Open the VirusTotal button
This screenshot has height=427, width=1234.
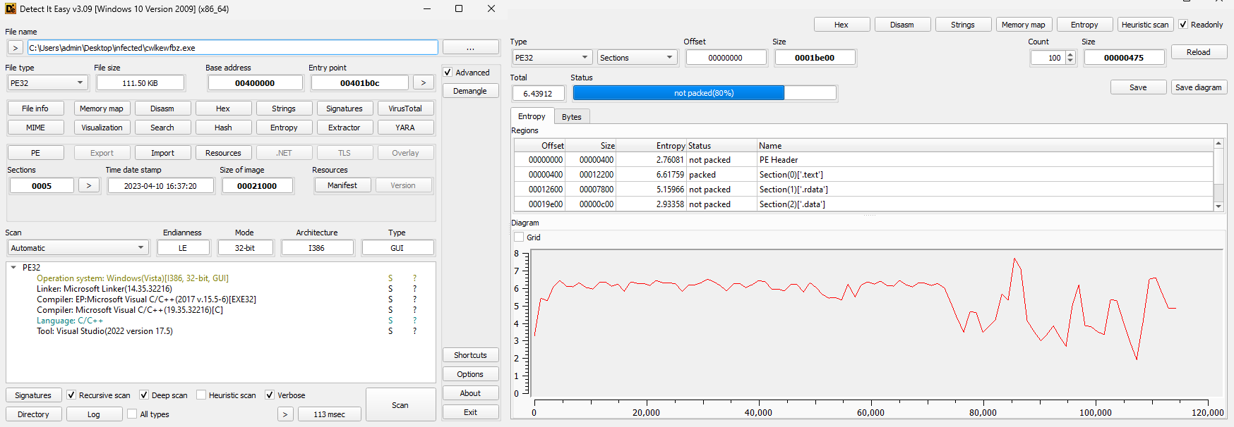[405, 109]
